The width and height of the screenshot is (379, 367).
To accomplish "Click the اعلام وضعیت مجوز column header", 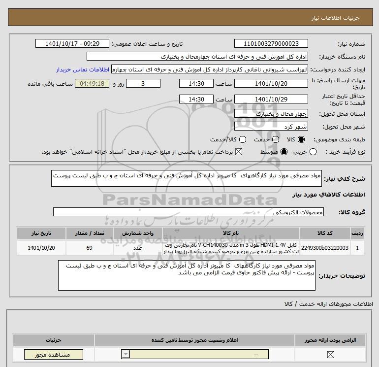I will point(194,340).
